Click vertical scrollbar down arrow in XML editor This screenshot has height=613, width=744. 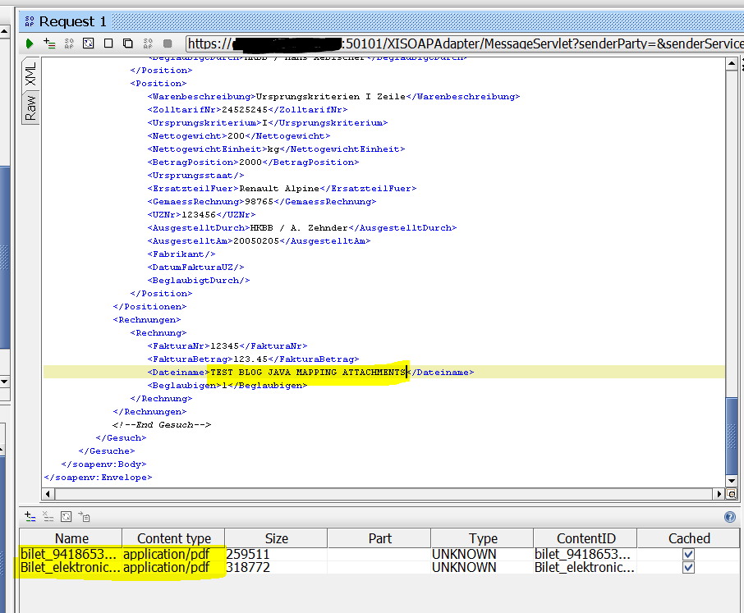click(x=732, y=481)
